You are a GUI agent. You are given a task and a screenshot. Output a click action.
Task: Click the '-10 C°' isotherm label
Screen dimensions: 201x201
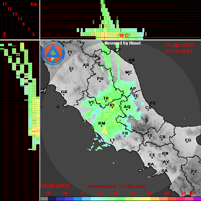tap(123, 35)
